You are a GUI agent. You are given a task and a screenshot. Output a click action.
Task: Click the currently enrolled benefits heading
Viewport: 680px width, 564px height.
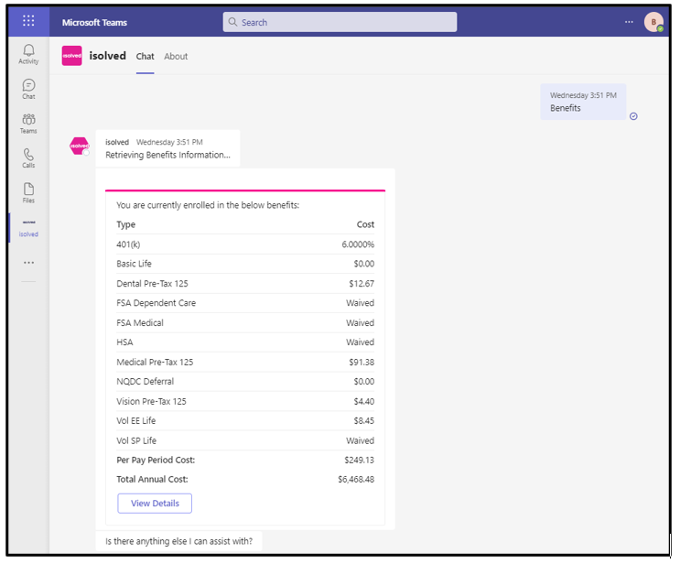click(208, 205)
